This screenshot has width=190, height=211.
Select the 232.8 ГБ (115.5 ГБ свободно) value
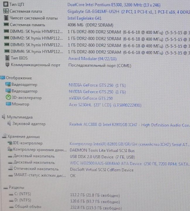[x=96, y=208]
